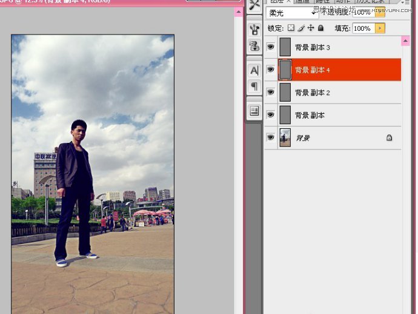The height and width of the screenshot is (314, 418).
Task: Toggle visibility of 背景 layer
Action: click(x=271, y=137)
